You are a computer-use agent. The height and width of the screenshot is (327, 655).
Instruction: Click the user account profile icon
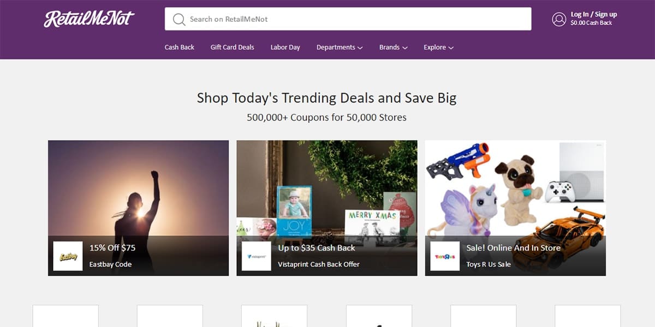click(559, 19)
